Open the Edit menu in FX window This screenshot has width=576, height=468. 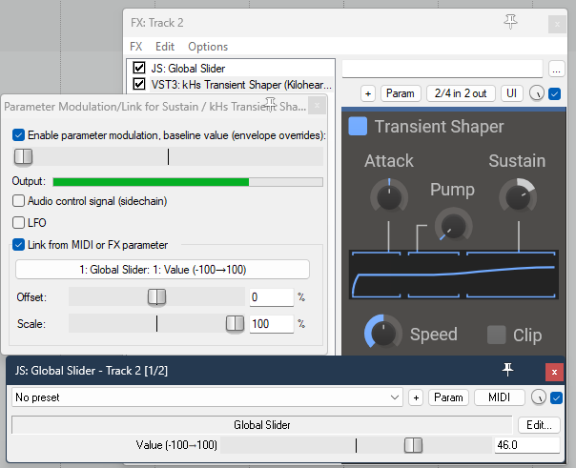[x=164, y=47]
